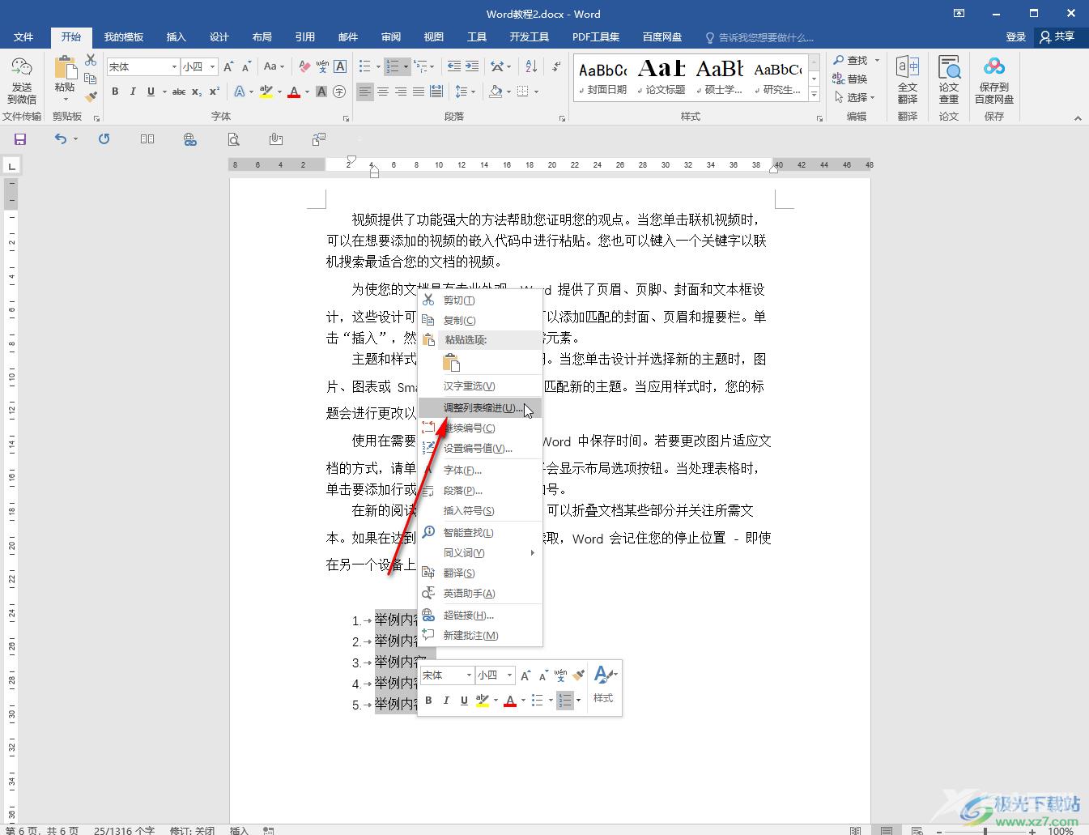Click the subscript icon in ribbon
The width and height of the screenshot is (1089, 835).
(x=198, y=92)
